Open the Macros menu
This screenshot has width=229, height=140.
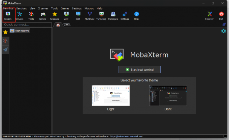tap(89, 8)
